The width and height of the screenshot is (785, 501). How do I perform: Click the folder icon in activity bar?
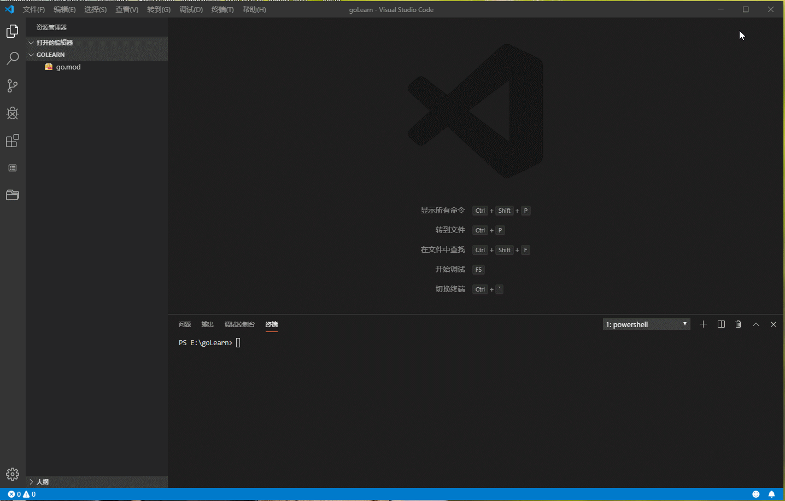pyautogui.click(x=13, y=195)
